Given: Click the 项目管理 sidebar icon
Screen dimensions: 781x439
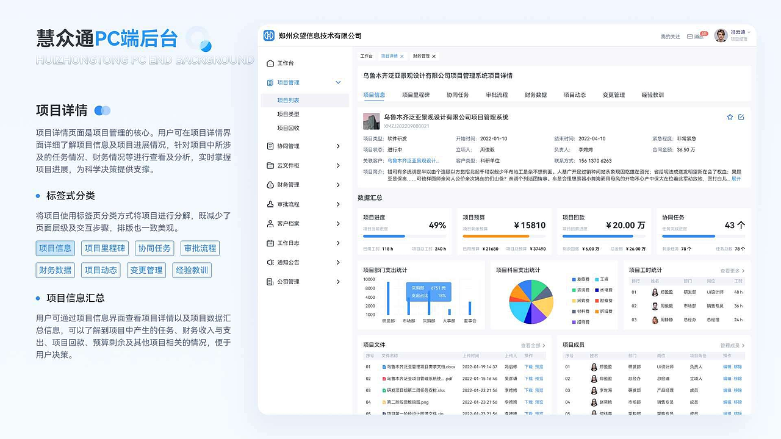Looking at the screenshot, I should [x=270, y=82].
